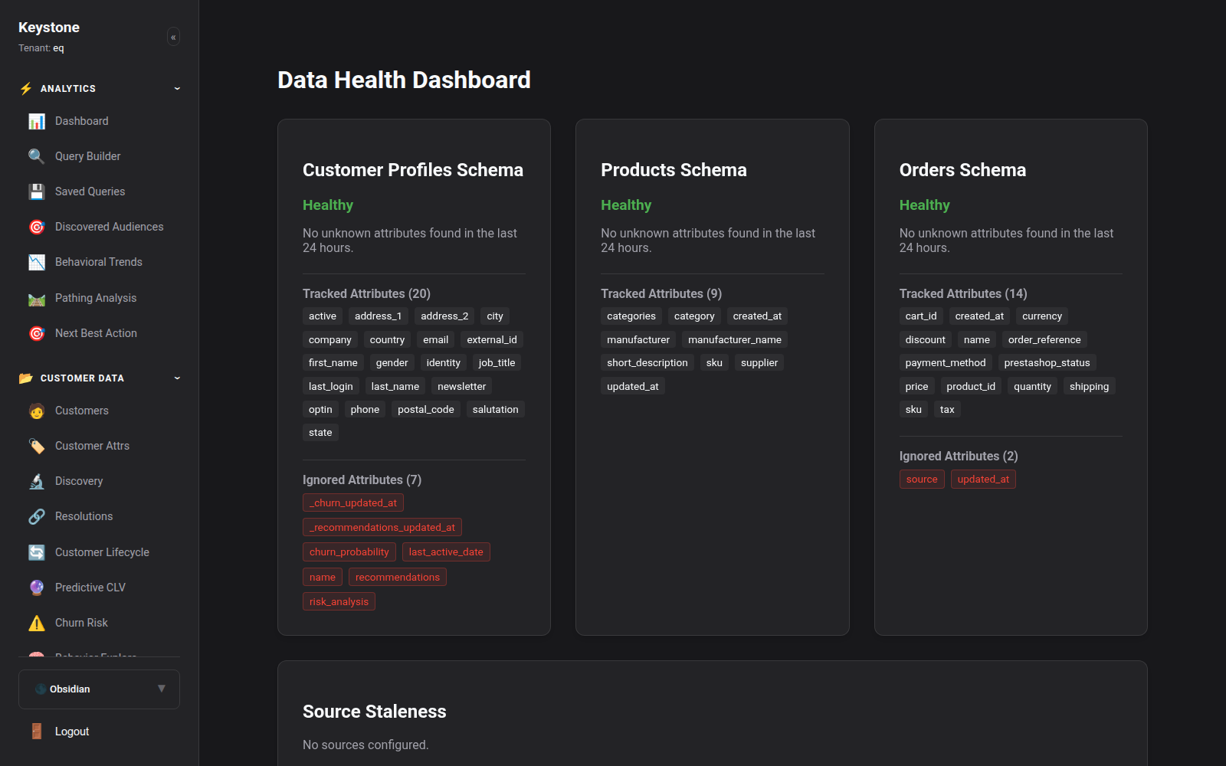Click the Query Builder magnifier icon
The image size is (1226, 766).
point(37,156)
